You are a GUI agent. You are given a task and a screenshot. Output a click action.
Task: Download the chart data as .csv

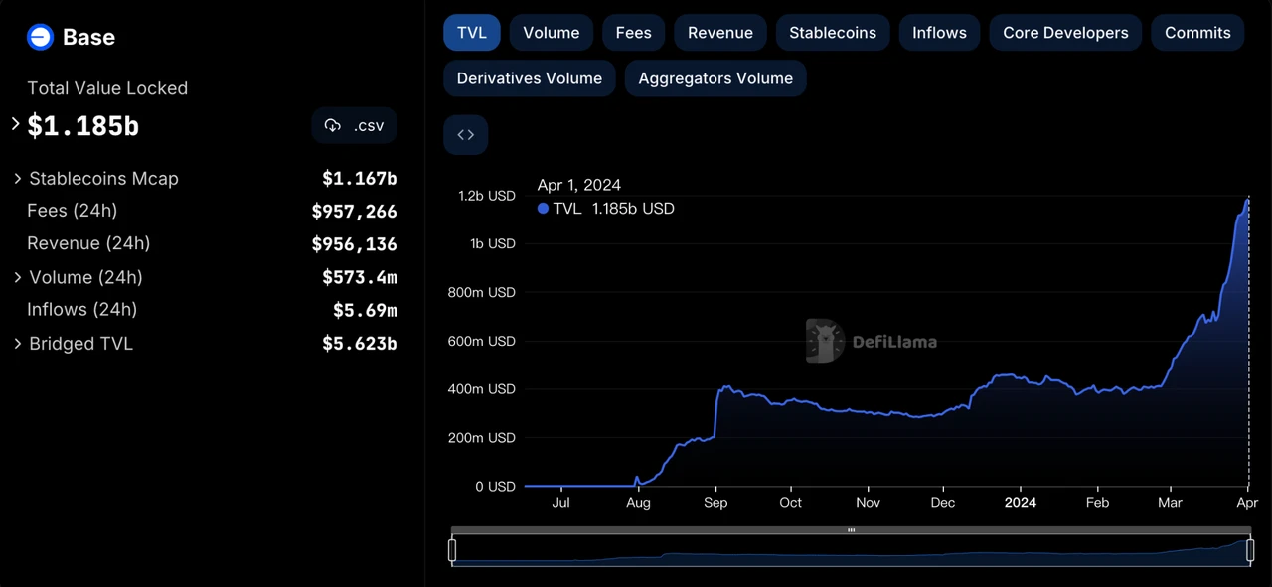pyautogui.click(x=355, y=126)
